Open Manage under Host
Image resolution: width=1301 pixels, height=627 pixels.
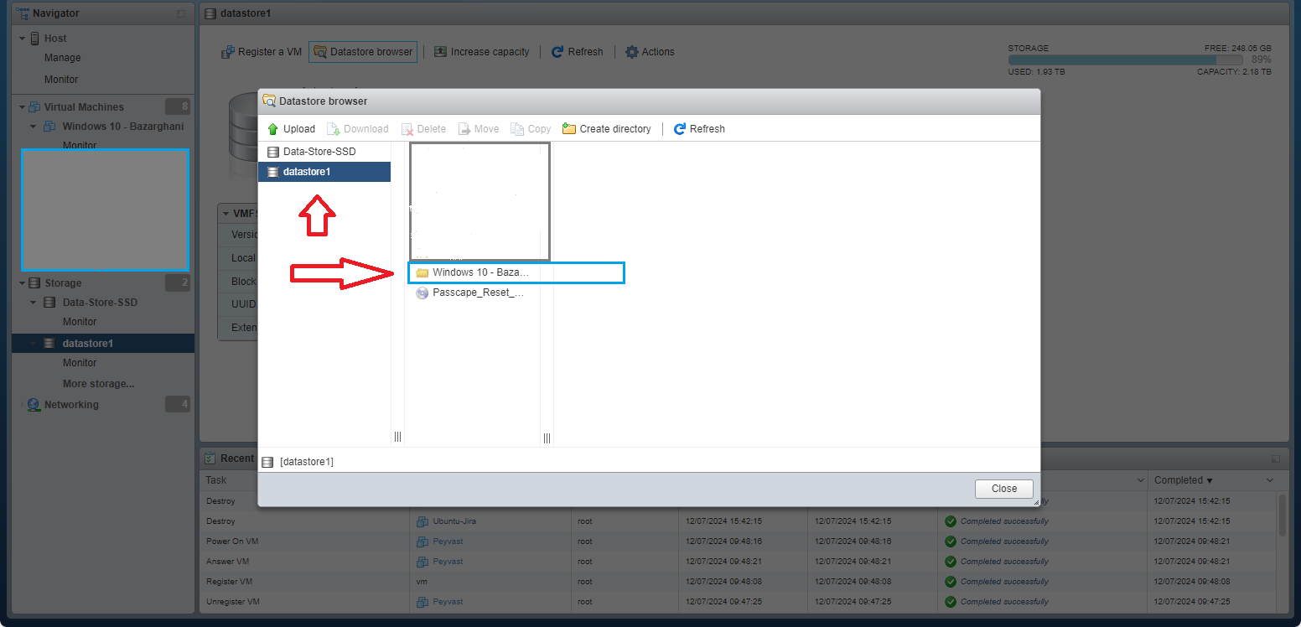(63, 58)
